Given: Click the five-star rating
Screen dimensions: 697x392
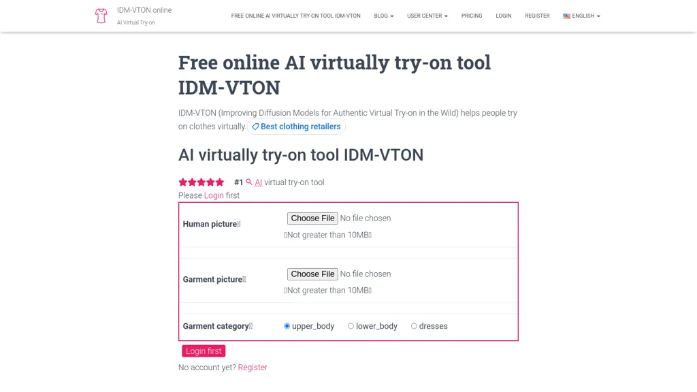Looking at the screenshot, I should tap(201, 182).
